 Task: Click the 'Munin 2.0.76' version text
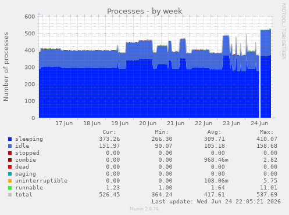[x=144, y=209]
